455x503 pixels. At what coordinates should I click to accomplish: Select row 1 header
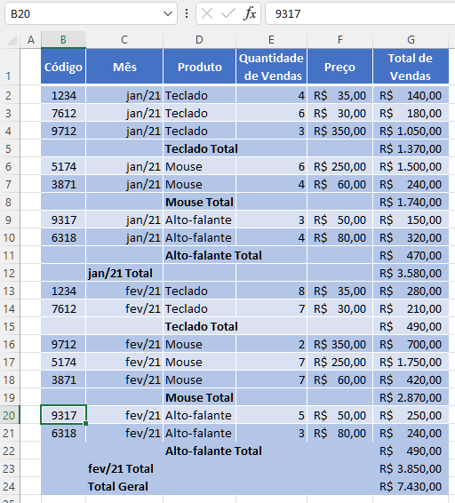click(9, 67)
